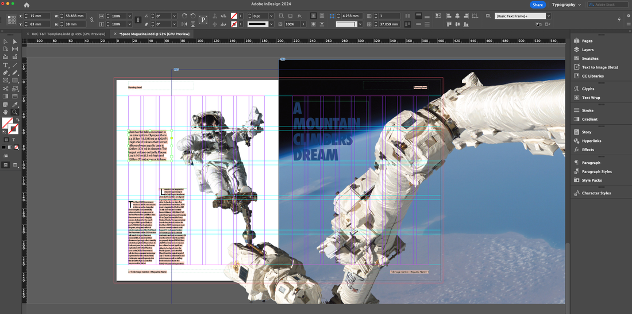Click the Share button
The image size is (632, 314).
point(537,5)
